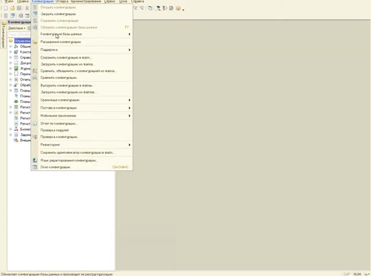Open the Действия dropdown in configuration panel
Viewport: 371px width, 276px height.
click(17, 28)
